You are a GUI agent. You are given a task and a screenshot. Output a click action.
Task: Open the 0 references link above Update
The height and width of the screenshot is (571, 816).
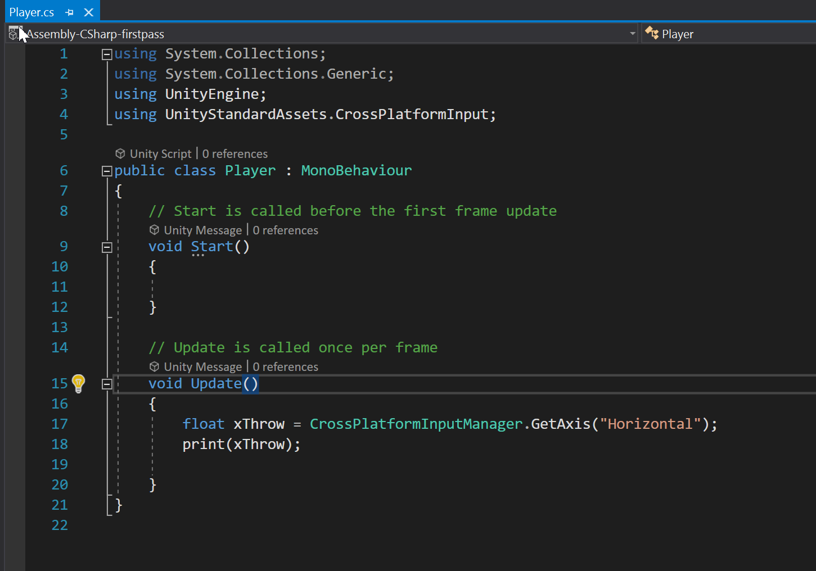[286, 367]
